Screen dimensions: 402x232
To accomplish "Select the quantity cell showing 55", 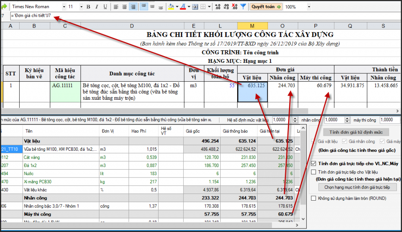I will [221, 92].
